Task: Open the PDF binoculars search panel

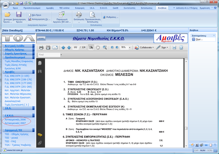Action: tap(40, 72)
